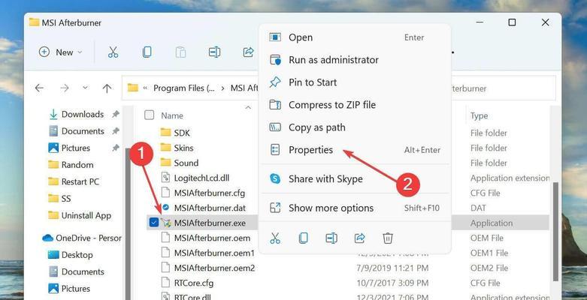
Task: Open the New dropdown button
Action: 61,52
